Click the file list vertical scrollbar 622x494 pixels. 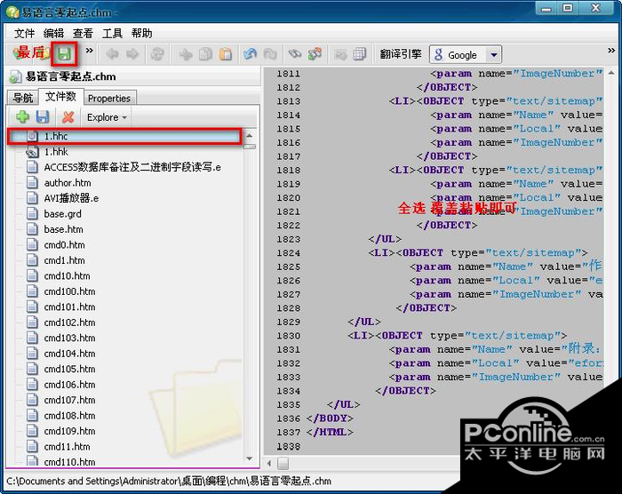click(251, 267)
